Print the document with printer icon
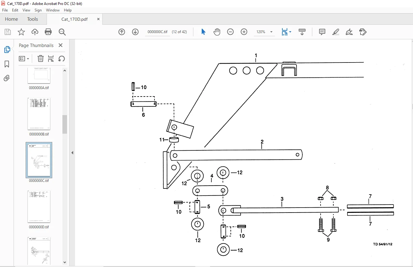The image size is (413, 267). (48, 32)
